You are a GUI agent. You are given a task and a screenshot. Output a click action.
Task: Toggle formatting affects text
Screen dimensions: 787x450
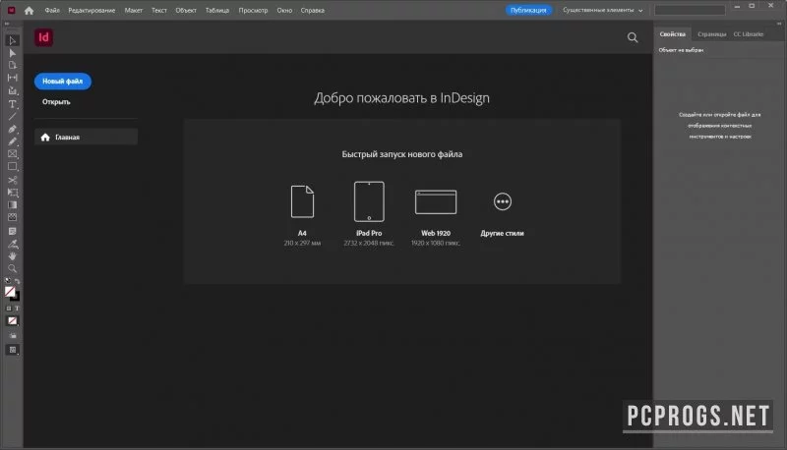[17, 309]
